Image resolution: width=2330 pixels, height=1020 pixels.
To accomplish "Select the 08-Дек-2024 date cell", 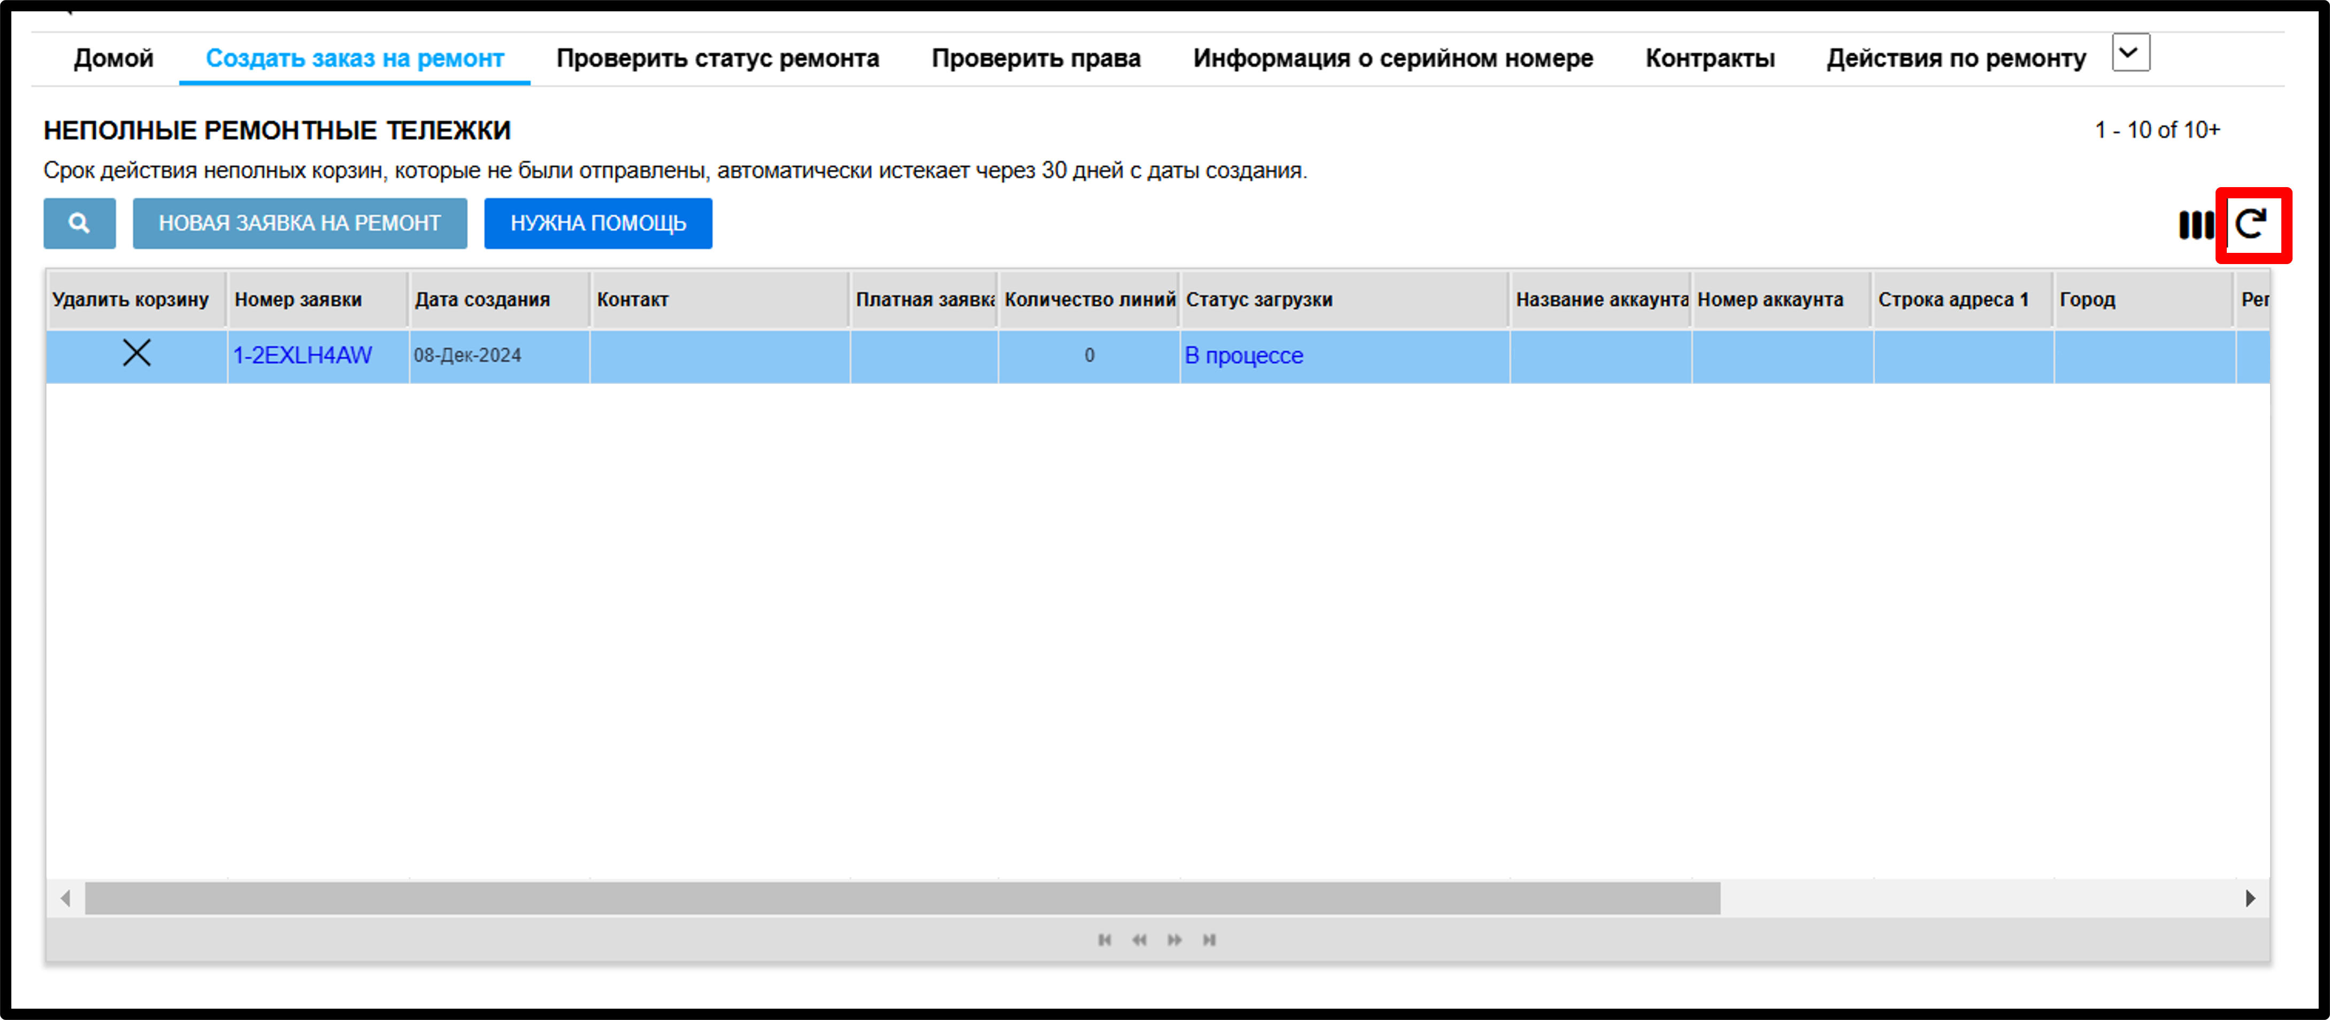I will click(x=499, y=356).
